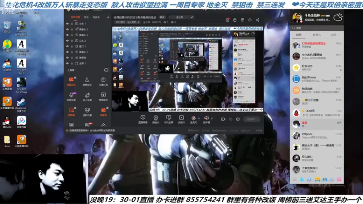Open gift box icon in top bar
The width and height of the screenshot is (363, 204).
(228, 20)
